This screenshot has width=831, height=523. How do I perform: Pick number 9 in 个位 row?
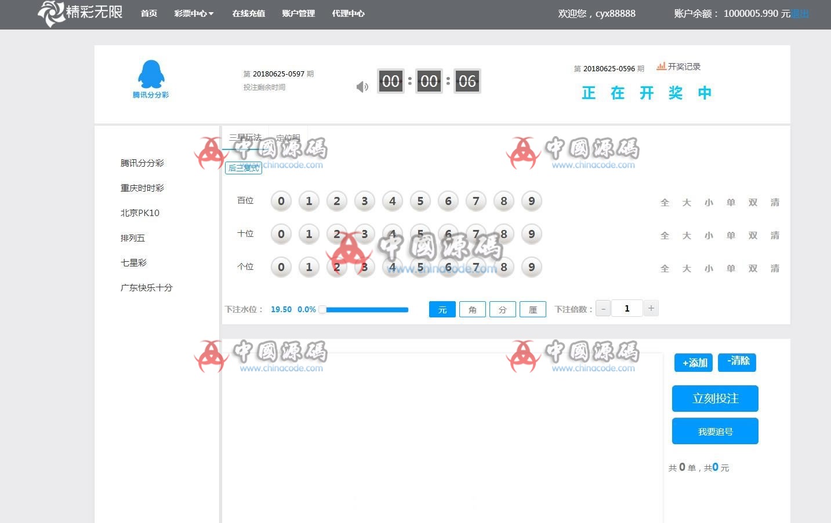pyautogui.click(x=532, y=267)
